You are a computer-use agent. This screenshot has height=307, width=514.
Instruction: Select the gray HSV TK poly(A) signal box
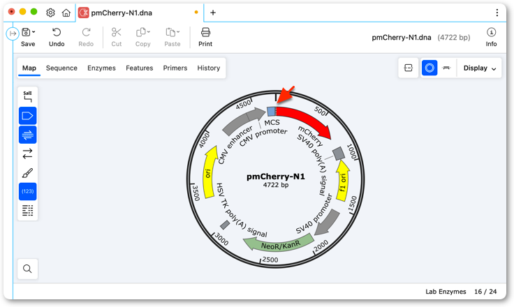[x=225, y=225]
